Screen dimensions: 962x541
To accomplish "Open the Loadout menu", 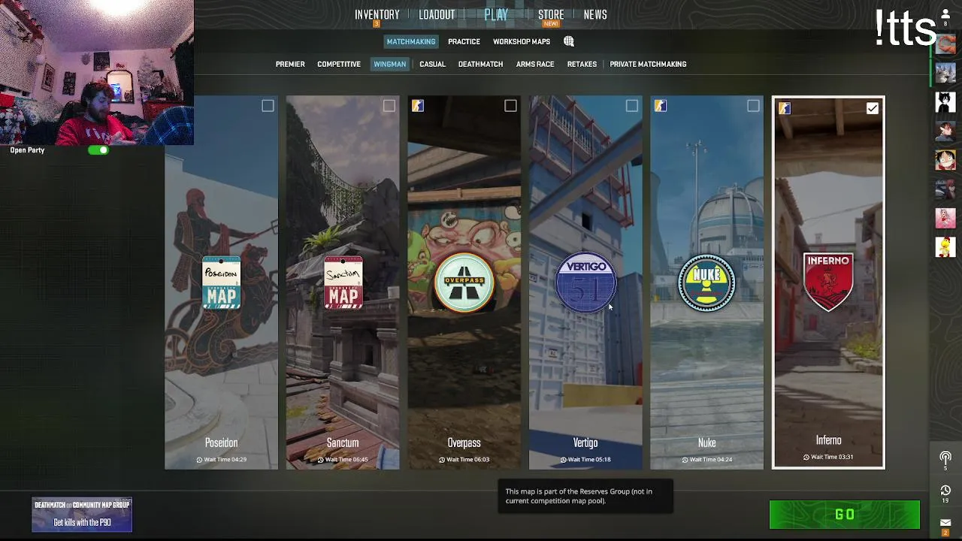I will [437, 15].
